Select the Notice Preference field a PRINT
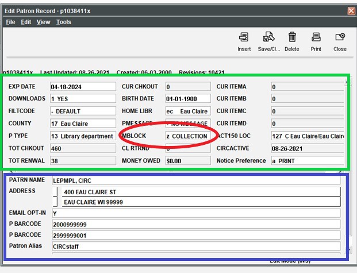 click(x=308, y=161)
